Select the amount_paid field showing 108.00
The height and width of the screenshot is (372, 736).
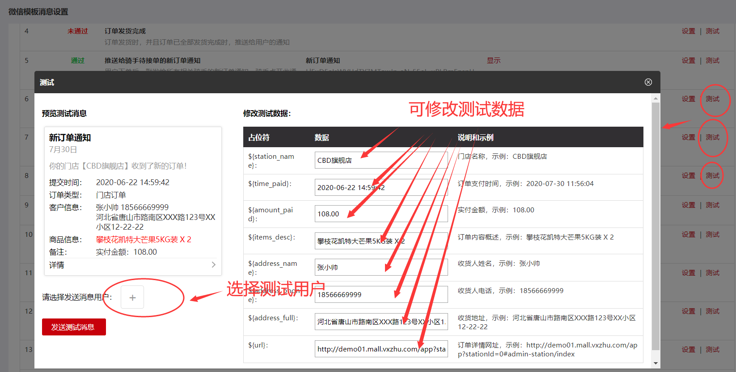click(x=381, y=214)
